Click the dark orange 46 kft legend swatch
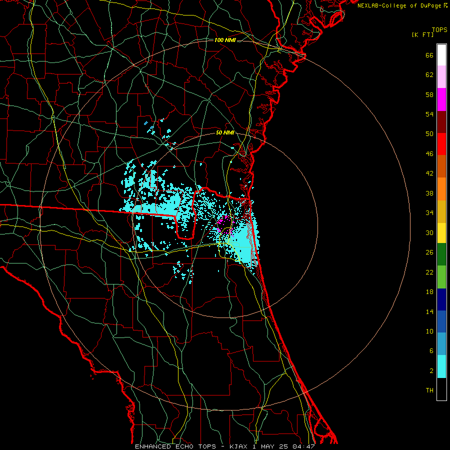This screenshot has width=450, height=450. click(x=441, y=166)
